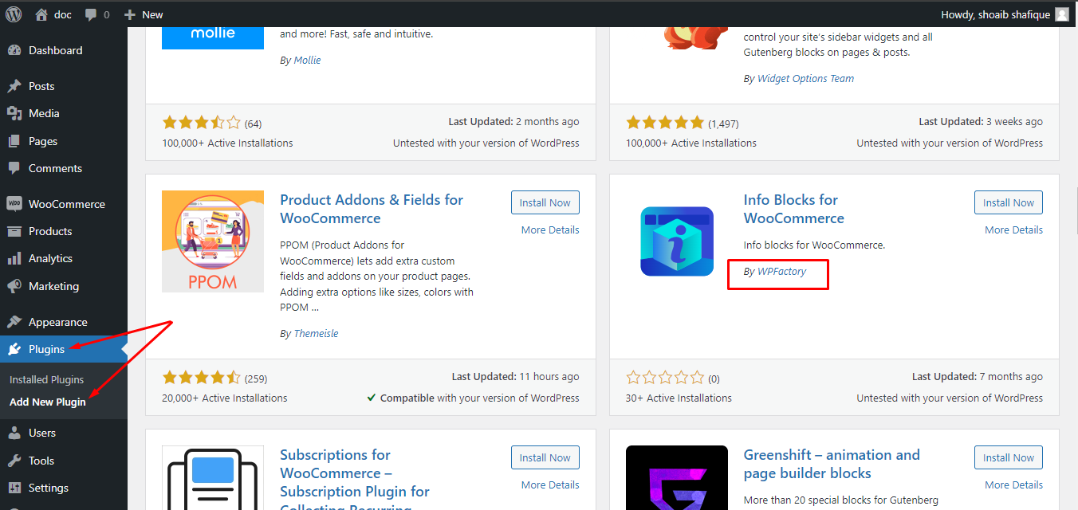
Task: Click the Pages icon in sidebar
Action: coord(14,141)
